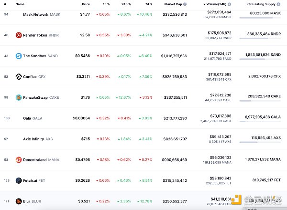Screen dimensions: 287x210
Task: Sort by the # rank column header
Action: 5,4
